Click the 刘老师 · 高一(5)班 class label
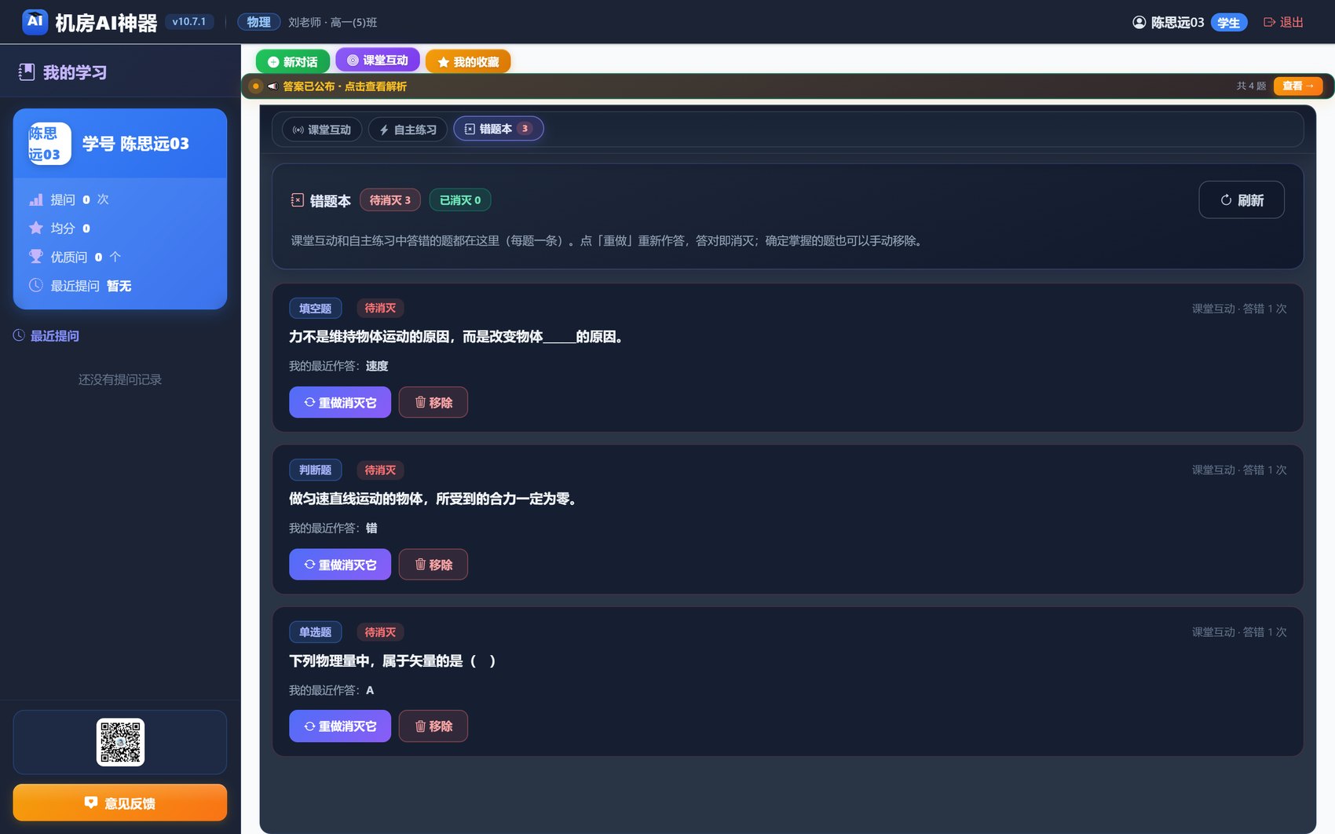The image size is (1335, 834). tap(332, 22)
